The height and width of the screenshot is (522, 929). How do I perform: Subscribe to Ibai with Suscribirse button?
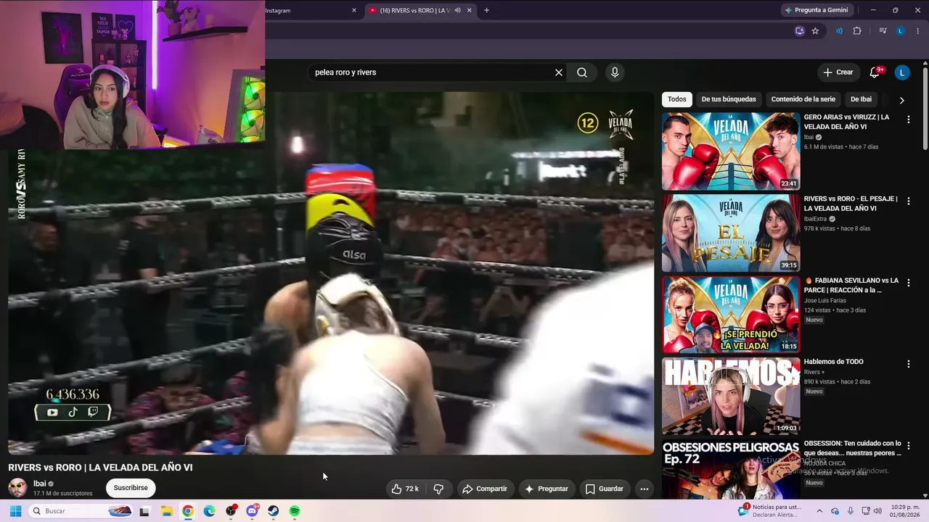pos(131,488)
